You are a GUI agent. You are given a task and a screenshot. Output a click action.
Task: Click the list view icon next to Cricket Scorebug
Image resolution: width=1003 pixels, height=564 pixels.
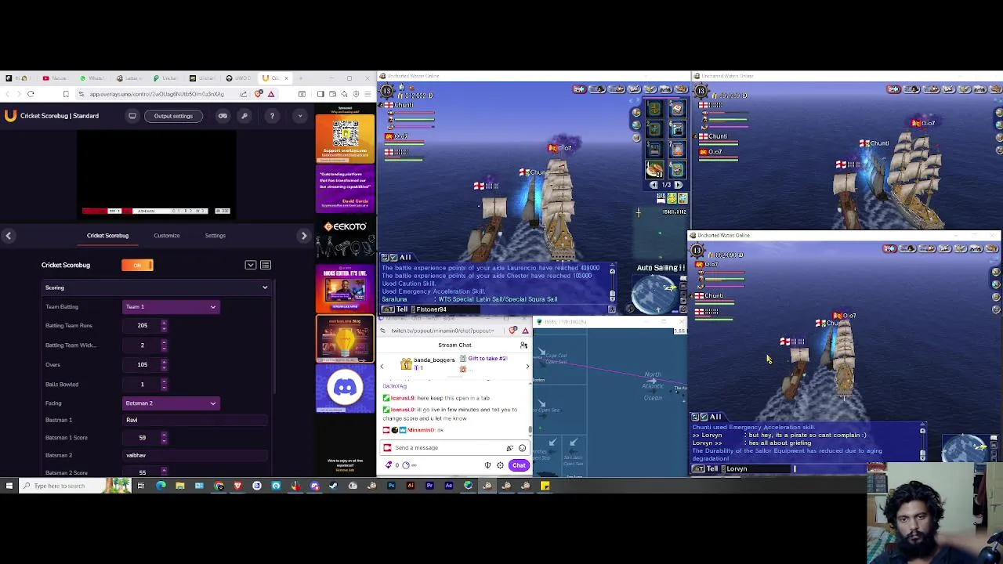[266, 265]
